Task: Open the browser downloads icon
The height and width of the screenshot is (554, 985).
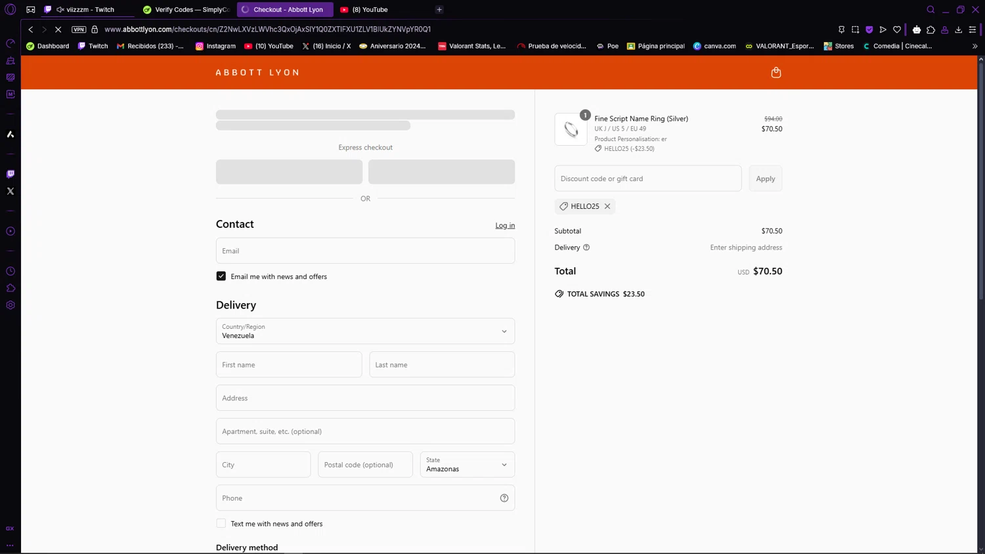Action: (x=959, y=30)
